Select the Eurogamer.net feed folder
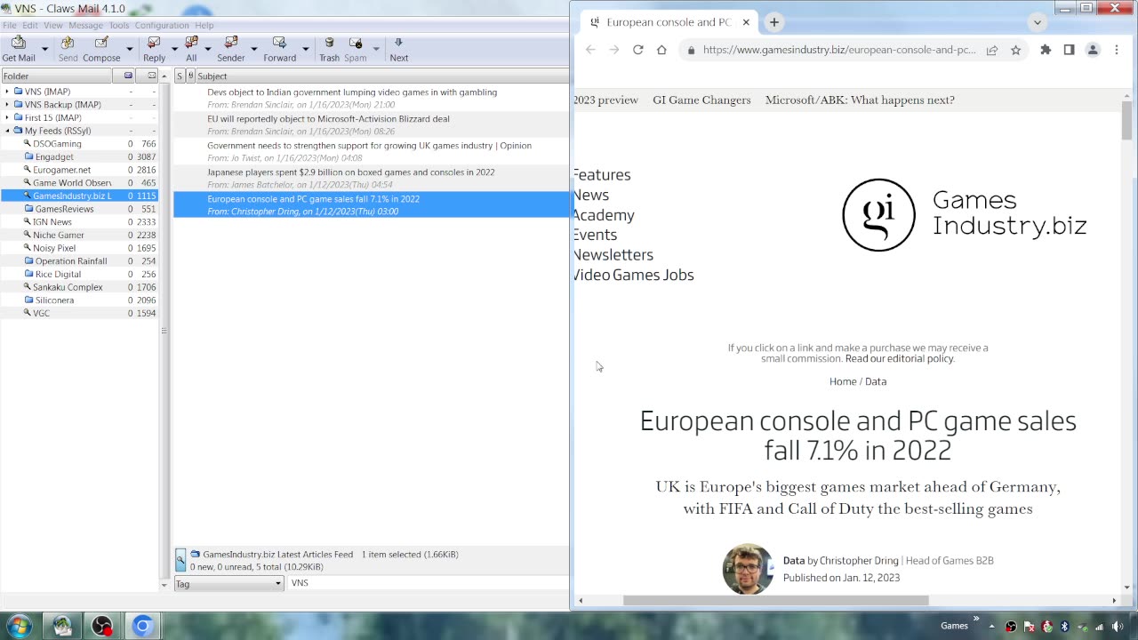The width and height of the screenshot is (1138, 640). click(x=61, y=170)
